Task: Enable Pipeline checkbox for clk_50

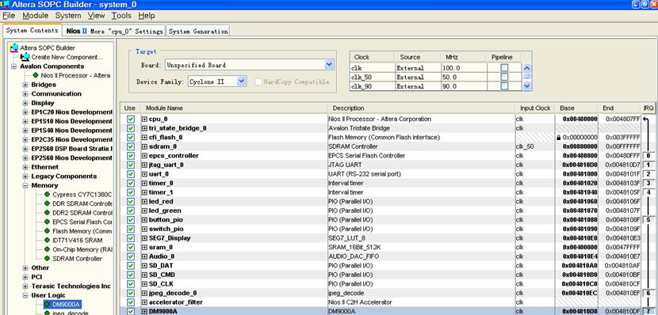Action: coord(504,77)
